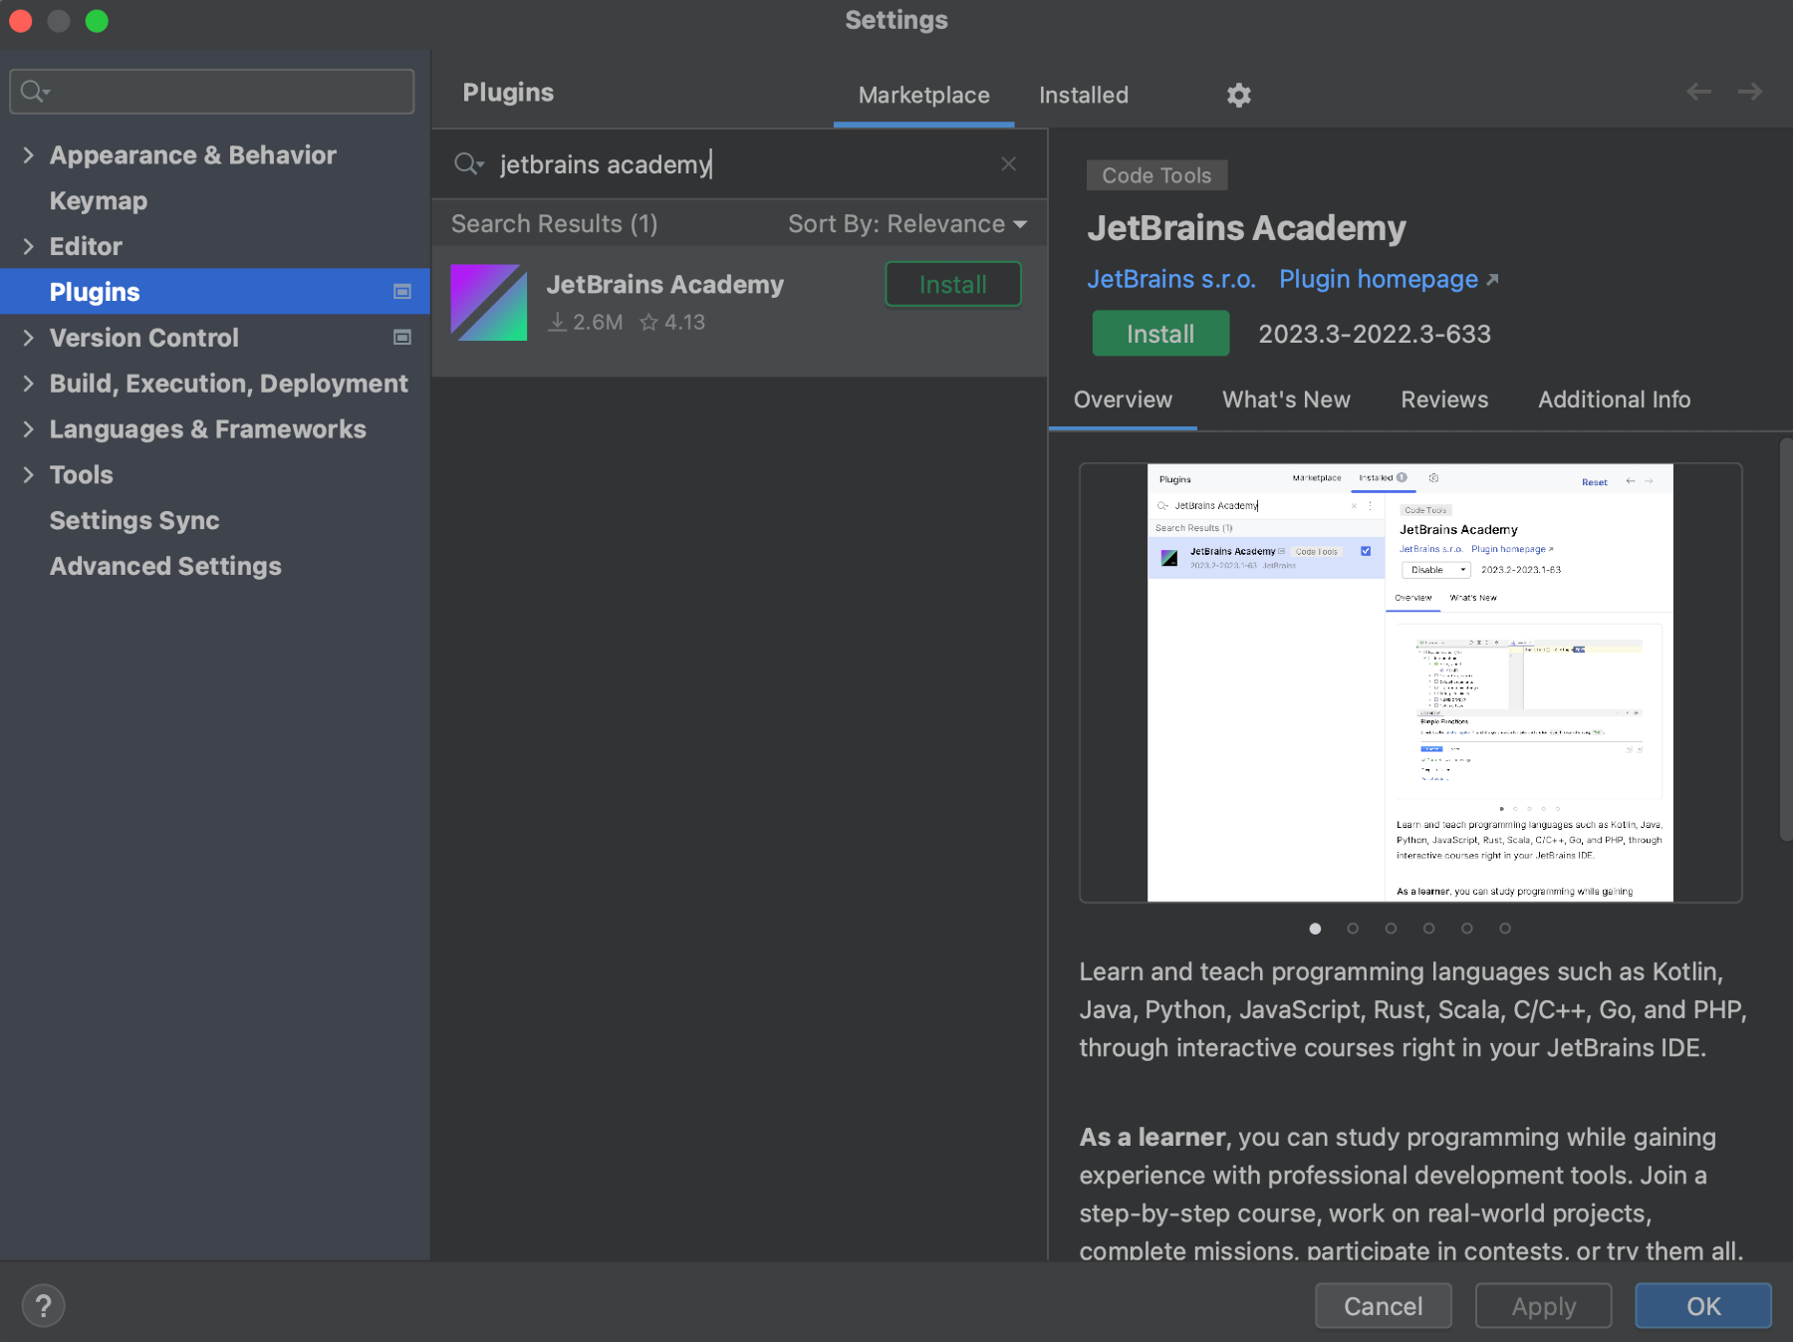Open search options magnifier in sidebar search

coord(33,91)
